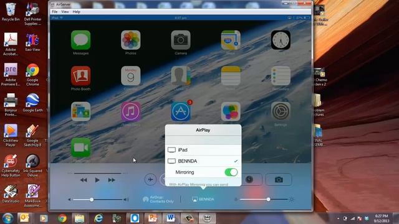This screenshot has height=224, width=399.
Task: Open the Game Center app icon
Action: (x=231, y=111)
